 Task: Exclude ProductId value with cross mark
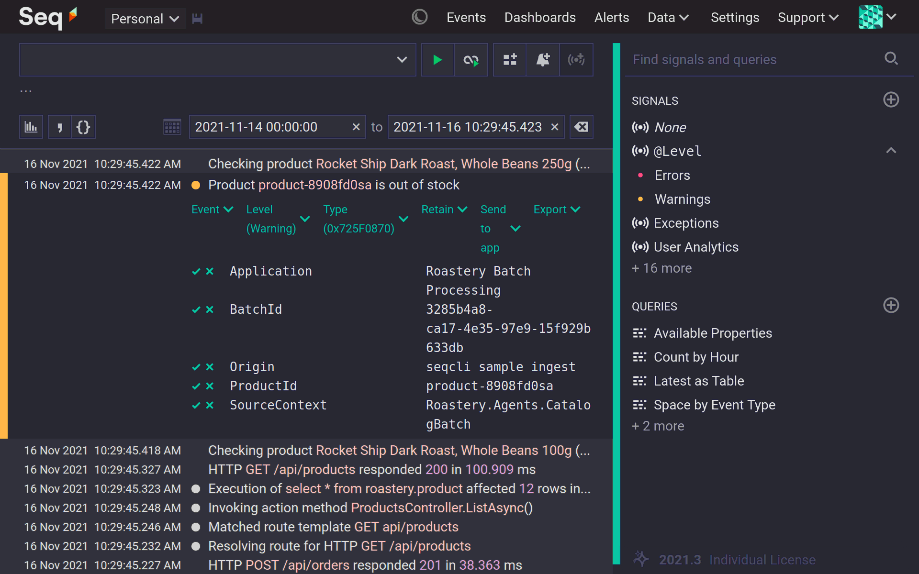pyautogui.click(x=210, y=386)
